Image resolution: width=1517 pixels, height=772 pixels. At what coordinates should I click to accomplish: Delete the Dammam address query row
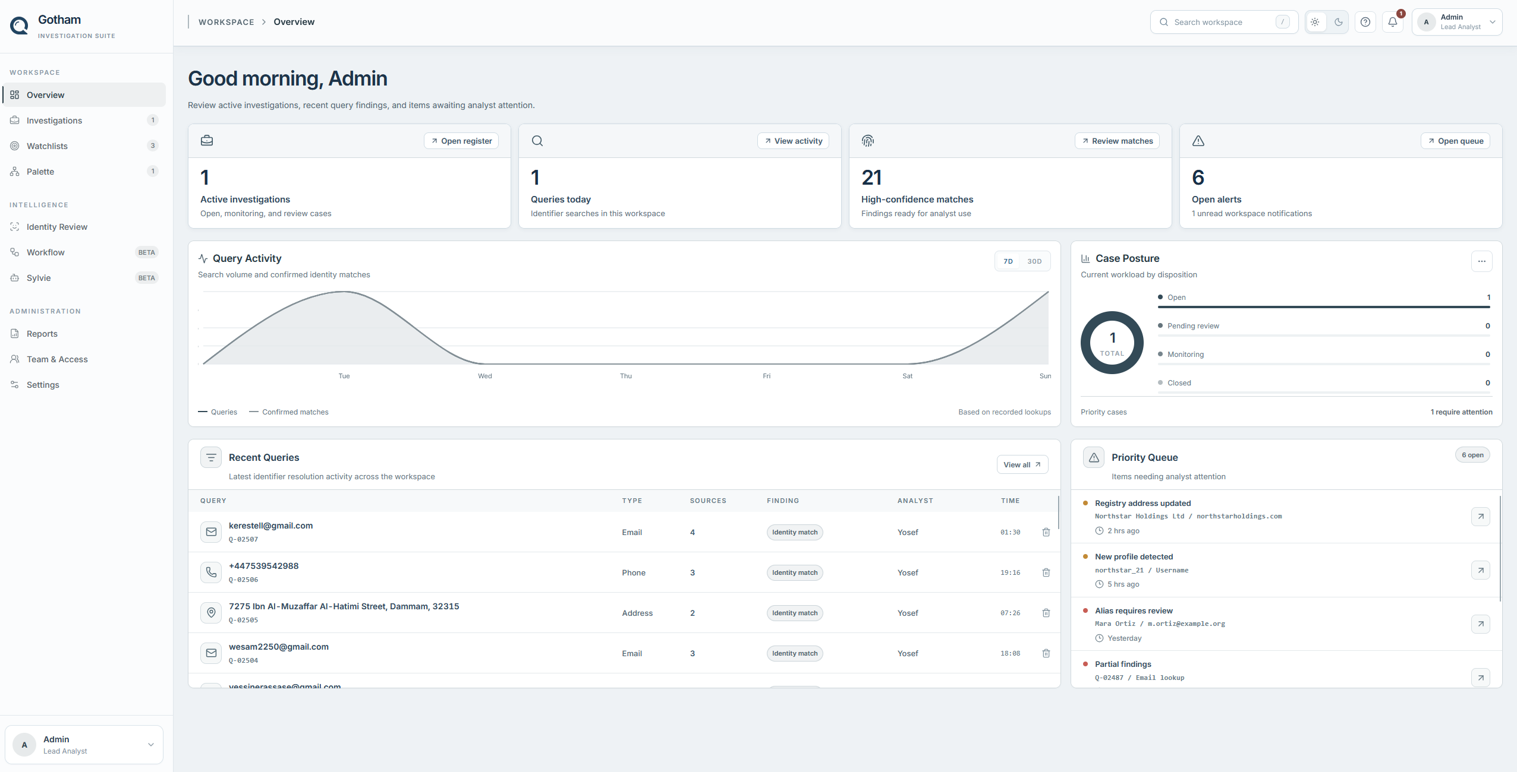[x=1046, y=613]
